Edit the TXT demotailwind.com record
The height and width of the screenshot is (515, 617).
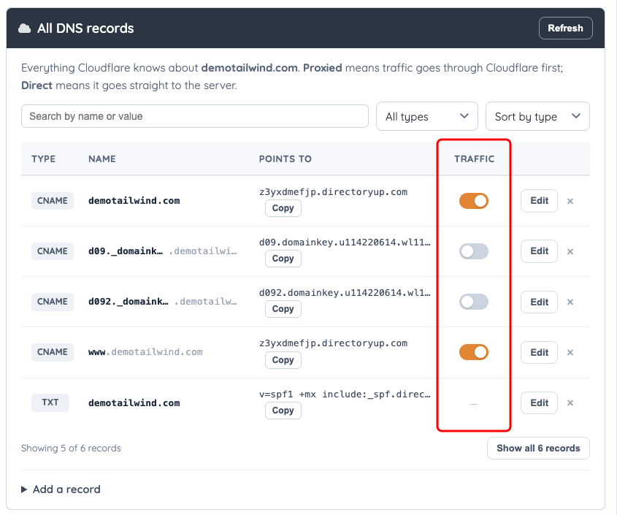coord(539,403)
